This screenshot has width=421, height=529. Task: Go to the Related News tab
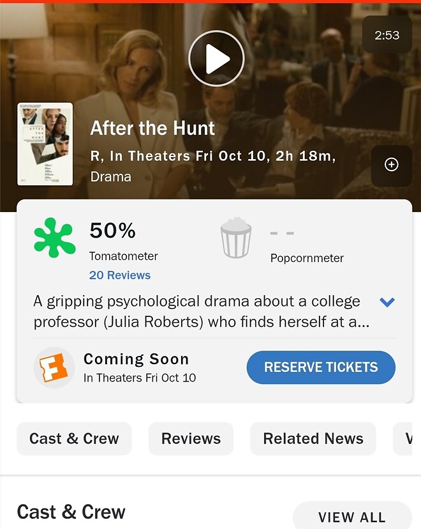point(313,439)
